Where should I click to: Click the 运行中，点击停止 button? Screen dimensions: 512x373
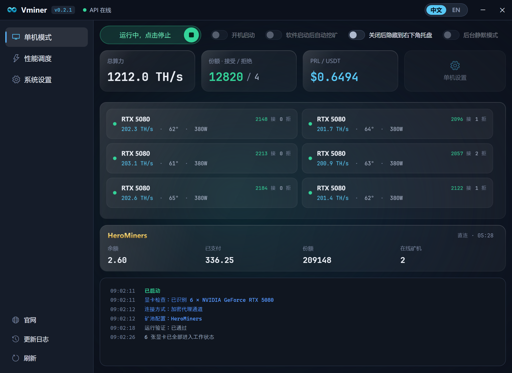pos(150,35)
